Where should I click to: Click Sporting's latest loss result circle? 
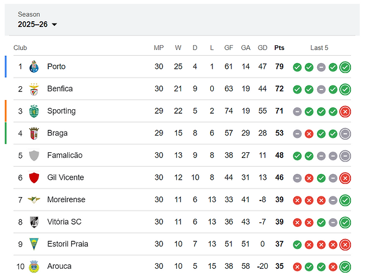(x=345, y=111)
